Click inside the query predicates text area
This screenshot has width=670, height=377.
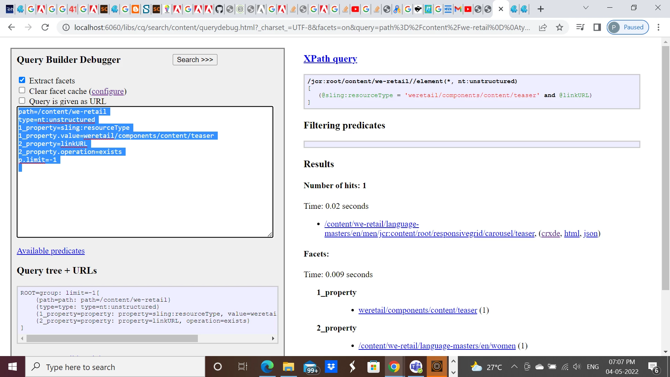pyautogui.click(x=145, y=202)
